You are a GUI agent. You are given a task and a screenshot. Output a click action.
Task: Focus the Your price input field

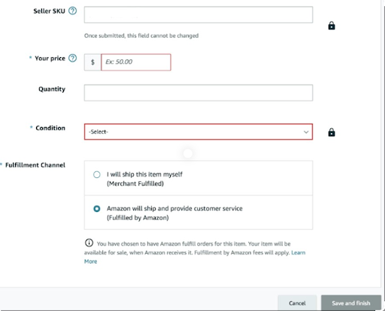click(x=136, y=62)
